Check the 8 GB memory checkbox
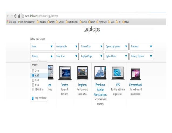This screenshot has width=172, height=133. (x=33, y=85)
